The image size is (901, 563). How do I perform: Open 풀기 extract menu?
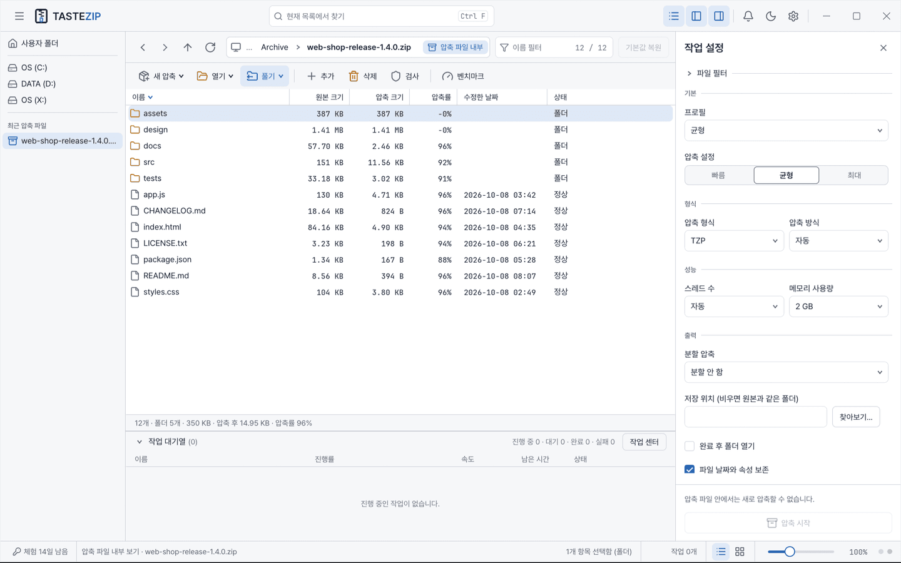pos(265,76)
